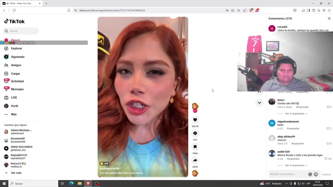Open the spinning sound disc avatar

pos(195,173)
